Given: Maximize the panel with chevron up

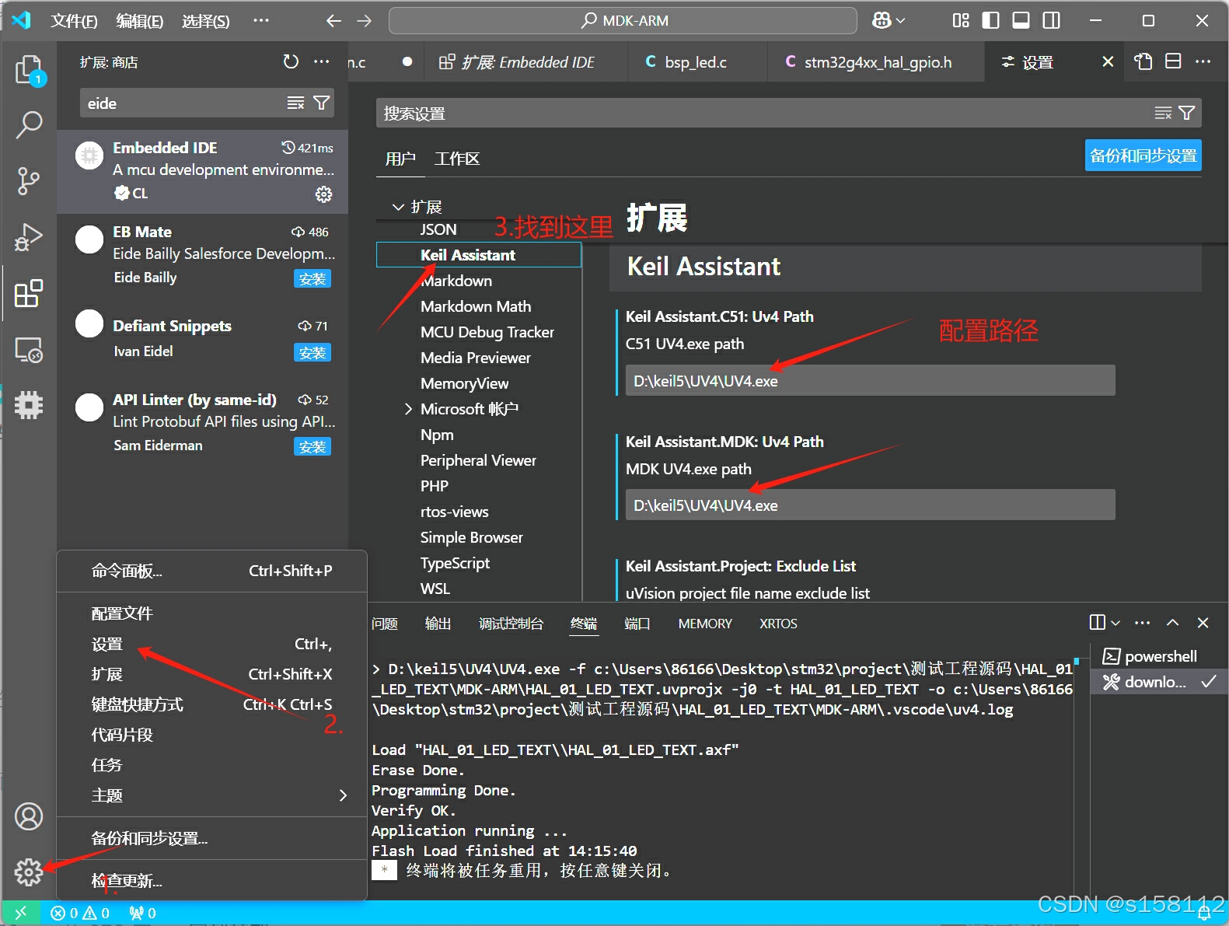Looking at the screenshot, I should (x=1173, y=623).
